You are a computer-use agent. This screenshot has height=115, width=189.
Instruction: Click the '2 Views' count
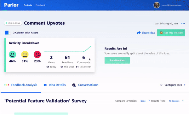51,60
